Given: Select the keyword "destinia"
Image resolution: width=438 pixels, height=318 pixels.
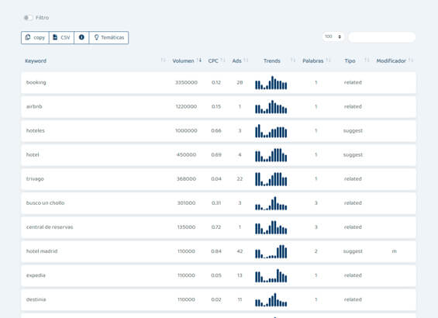Looking at the screenshot, I should 36,299.
